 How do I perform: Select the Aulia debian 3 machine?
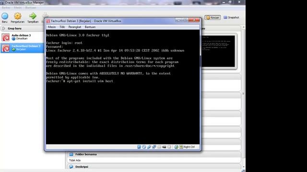point(22,37)
